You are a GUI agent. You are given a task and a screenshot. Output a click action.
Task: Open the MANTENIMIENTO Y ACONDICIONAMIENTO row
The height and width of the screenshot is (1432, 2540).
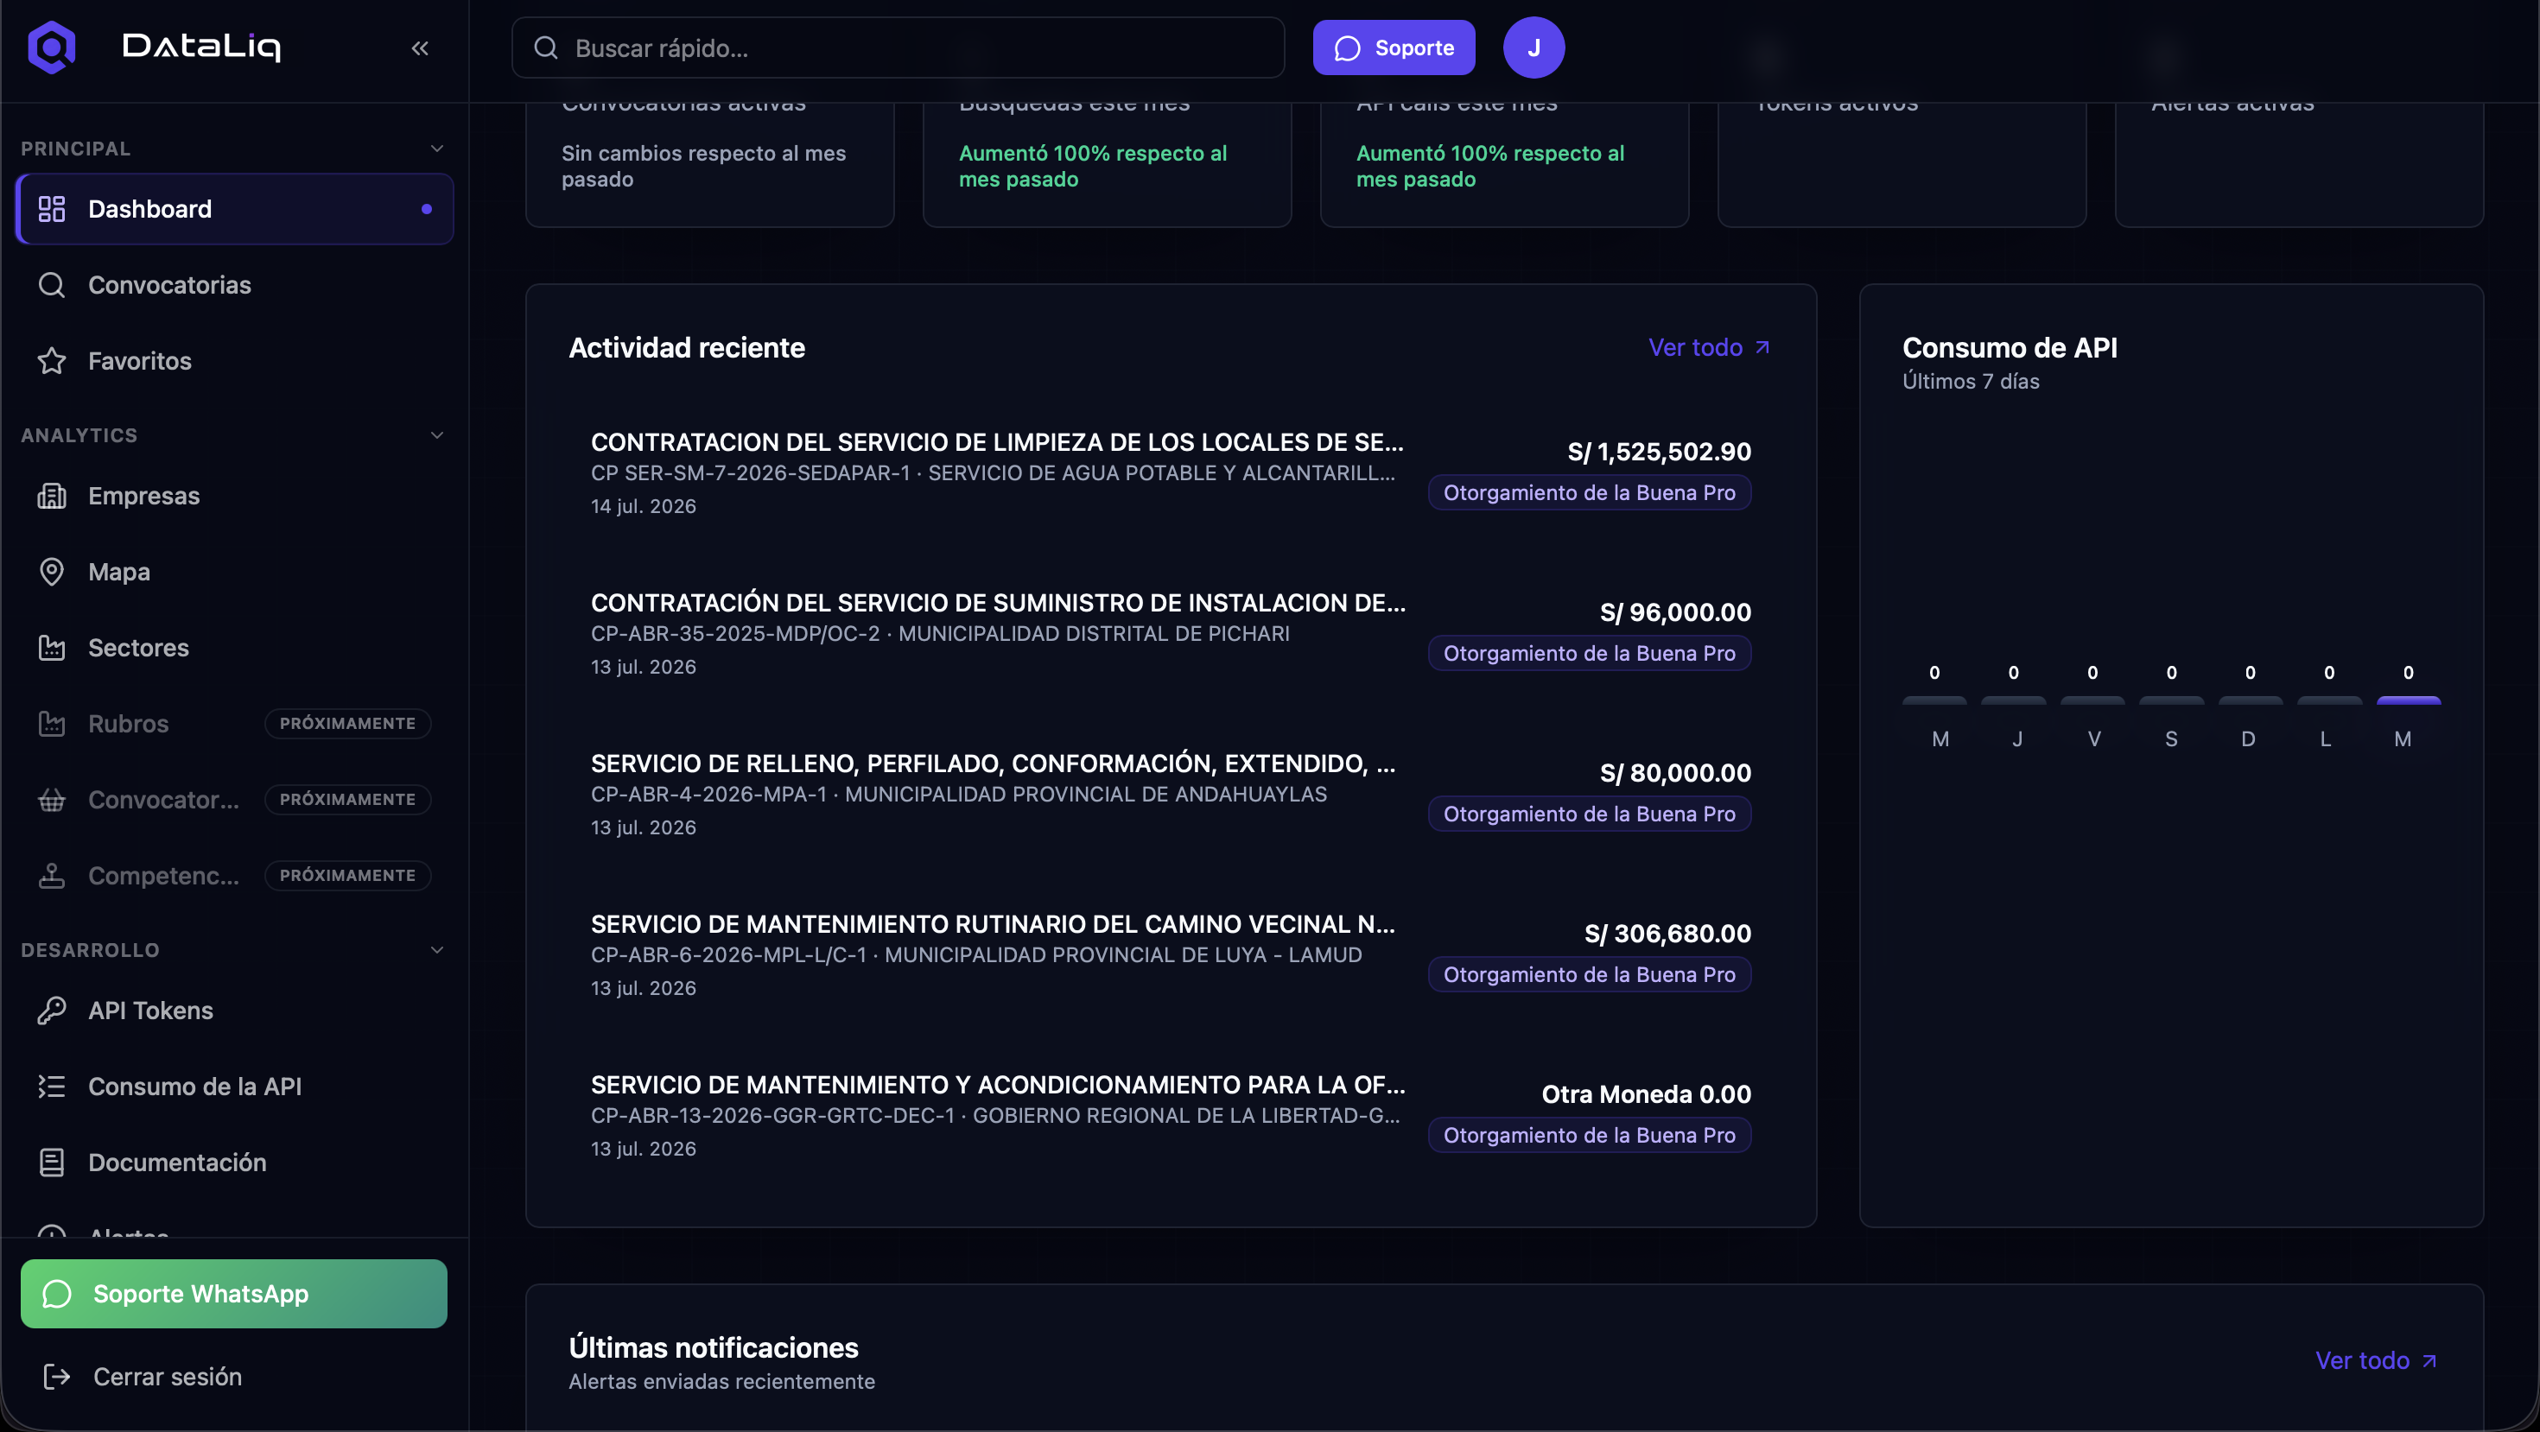click(x=1171, y=1116)
